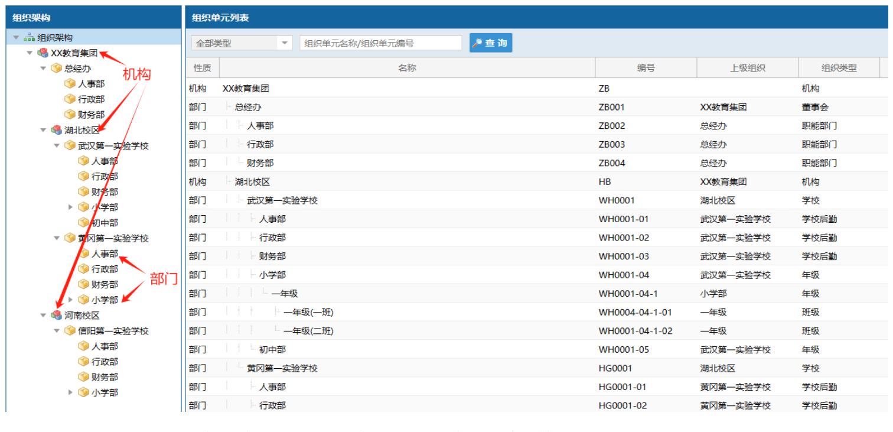This screenshot has width=893, height=432.
Task: Click the institution icon beside XX教育集团
Action: pos(43,53)
